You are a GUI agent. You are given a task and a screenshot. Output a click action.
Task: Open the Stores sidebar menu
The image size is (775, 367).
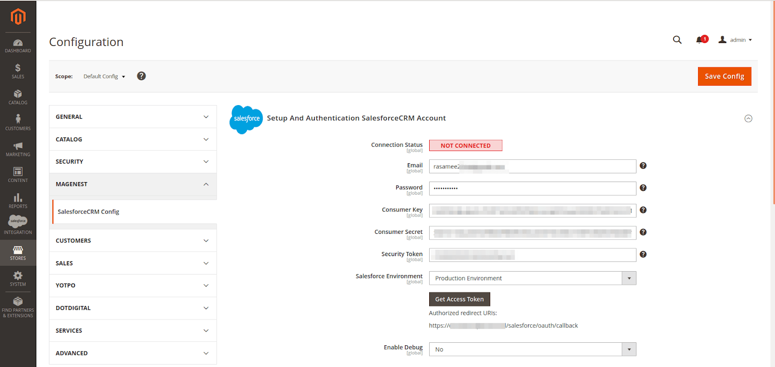pos(18,253)
